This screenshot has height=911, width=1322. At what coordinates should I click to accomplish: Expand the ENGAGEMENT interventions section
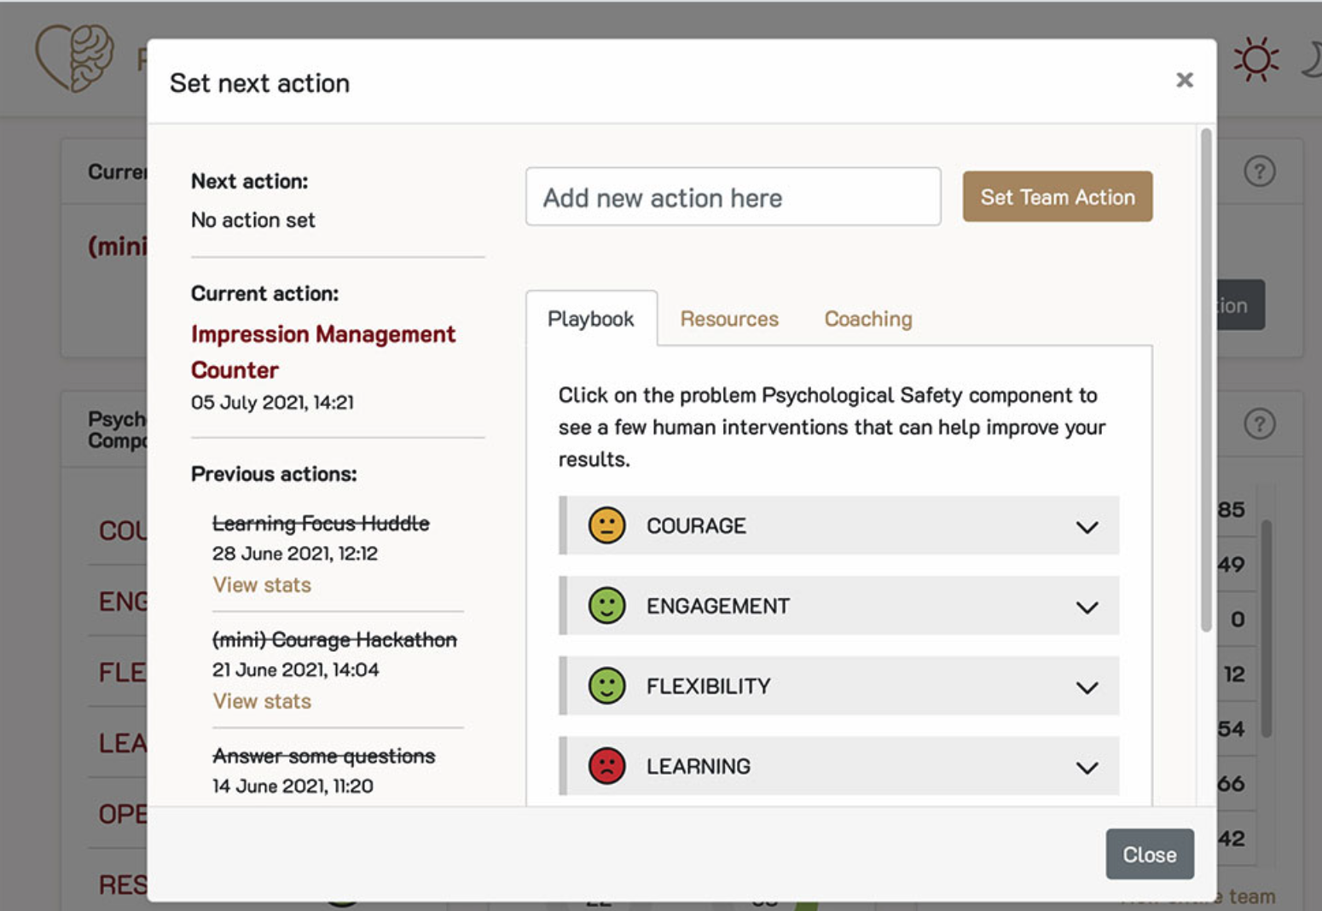(1087, 606)
